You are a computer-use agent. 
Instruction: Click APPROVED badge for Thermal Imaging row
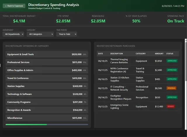[x=172, y=61]
